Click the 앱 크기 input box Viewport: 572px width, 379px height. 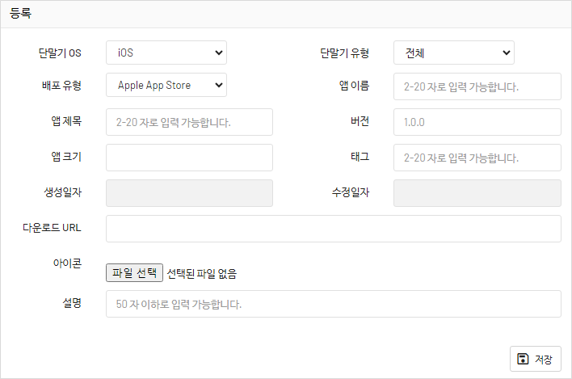[189, 158]
